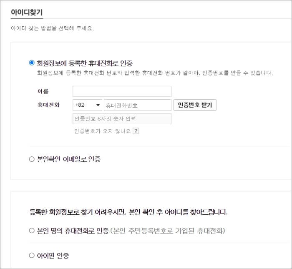
Task: Click the dropdown arrow beside +82
Action: click(x=98, y=105)
